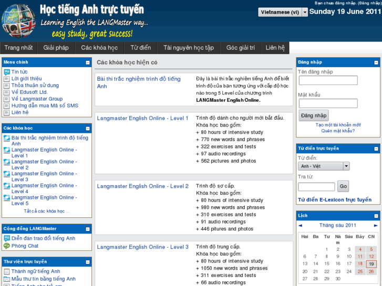Image resolution: width=382 pixels, height=286 pixels.
Task: Open Diễn đàn trao đổi tiếng Anh link
Action: [44, 239]
